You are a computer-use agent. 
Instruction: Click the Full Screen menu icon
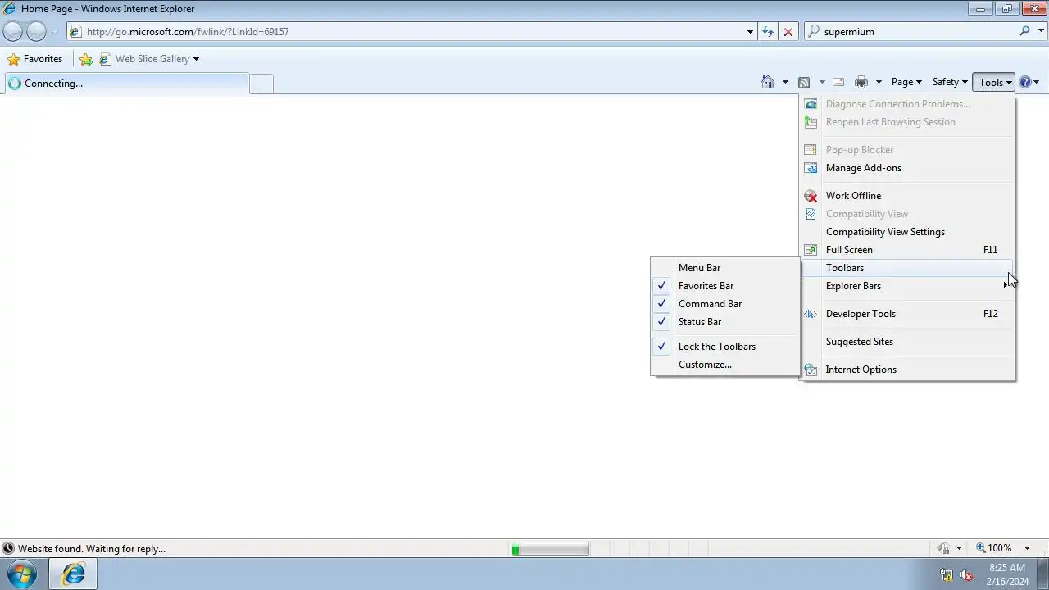click(x=811, y=250)
